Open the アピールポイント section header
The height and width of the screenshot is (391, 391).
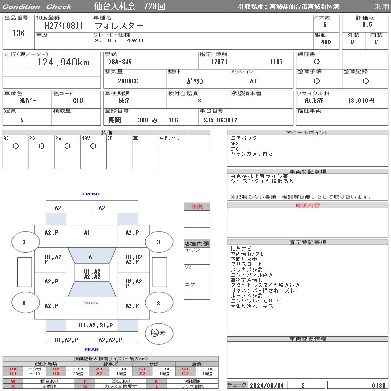pos(308,133)
